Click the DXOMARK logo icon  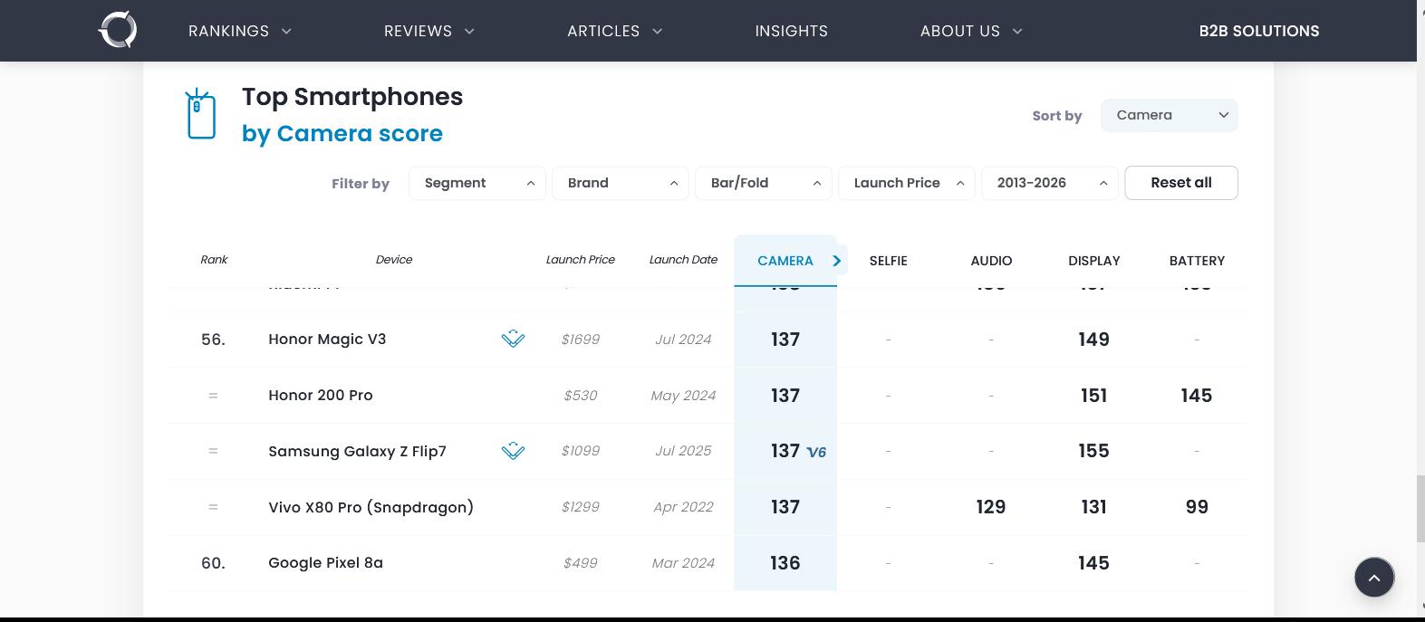pos(118,30)
